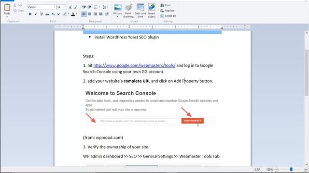The width and height of the screenshot is (309, 173).
Task: Toggle Italic formatting
Action: pos(36,14)
